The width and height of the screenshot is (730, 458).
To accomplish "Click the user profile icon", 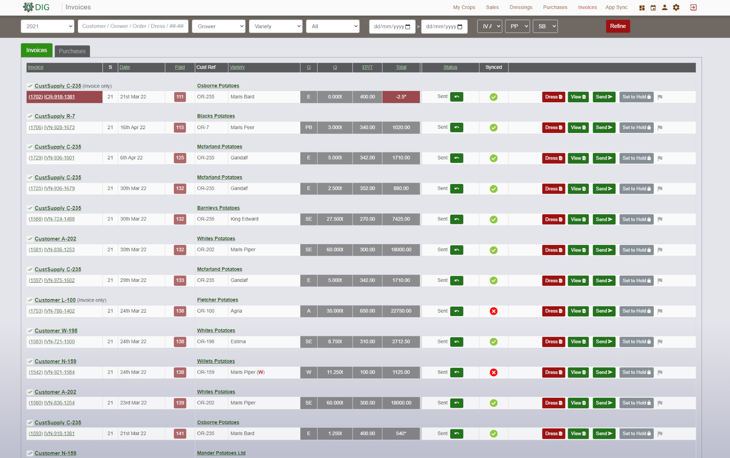I will (665, 7).
